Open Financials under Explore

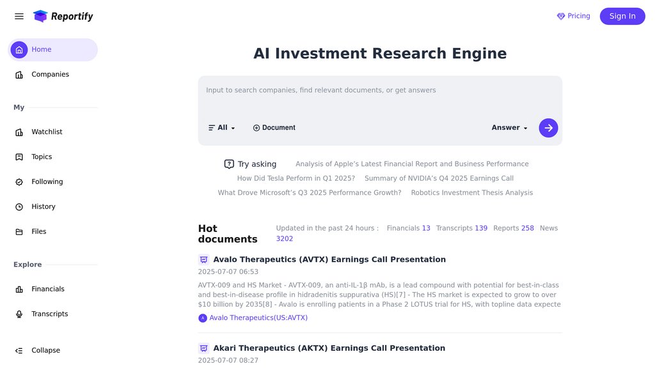point(48,289)
